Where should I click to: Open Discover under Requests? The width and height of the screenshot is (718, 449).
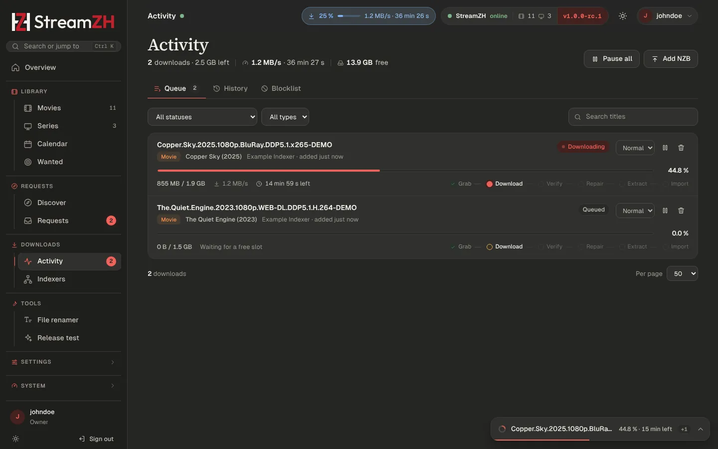point(70,203)
